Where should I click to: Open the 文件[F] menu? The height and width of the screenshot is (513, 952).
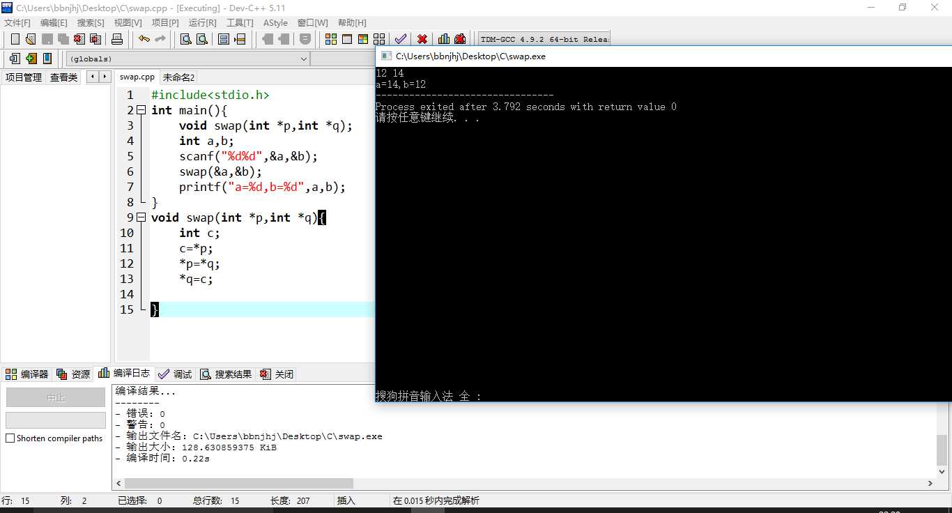tap(17, 23)
